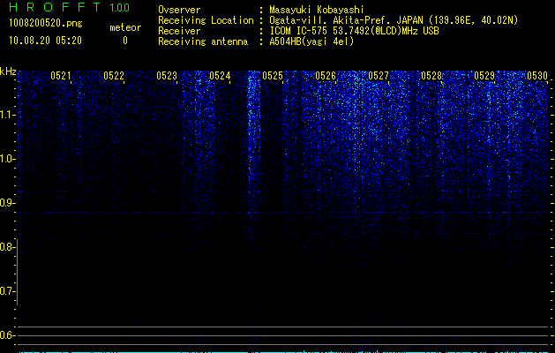555x353 pixels.
Task: Click the kHz axis unit label
Action: [x=8, y=71]
